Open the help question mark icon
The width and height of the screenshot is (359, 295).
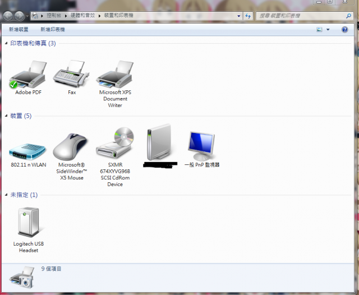click(x=344, y=30)
